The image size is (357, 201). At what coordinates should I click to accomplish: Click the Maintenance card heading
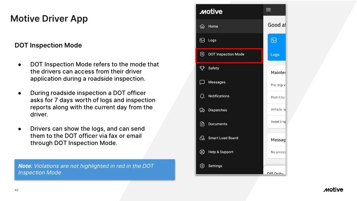pos(278,73)
